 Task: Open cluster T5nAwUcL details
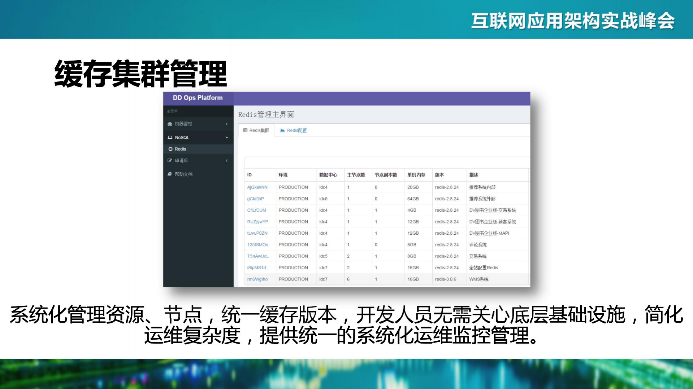point(257,256)
